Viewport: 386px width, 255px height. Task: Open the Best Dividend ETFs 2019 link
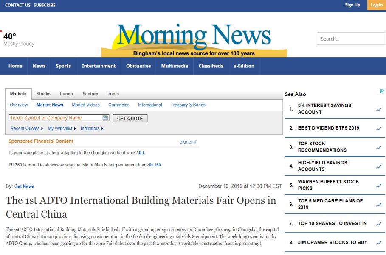click(x=328, y=128)
